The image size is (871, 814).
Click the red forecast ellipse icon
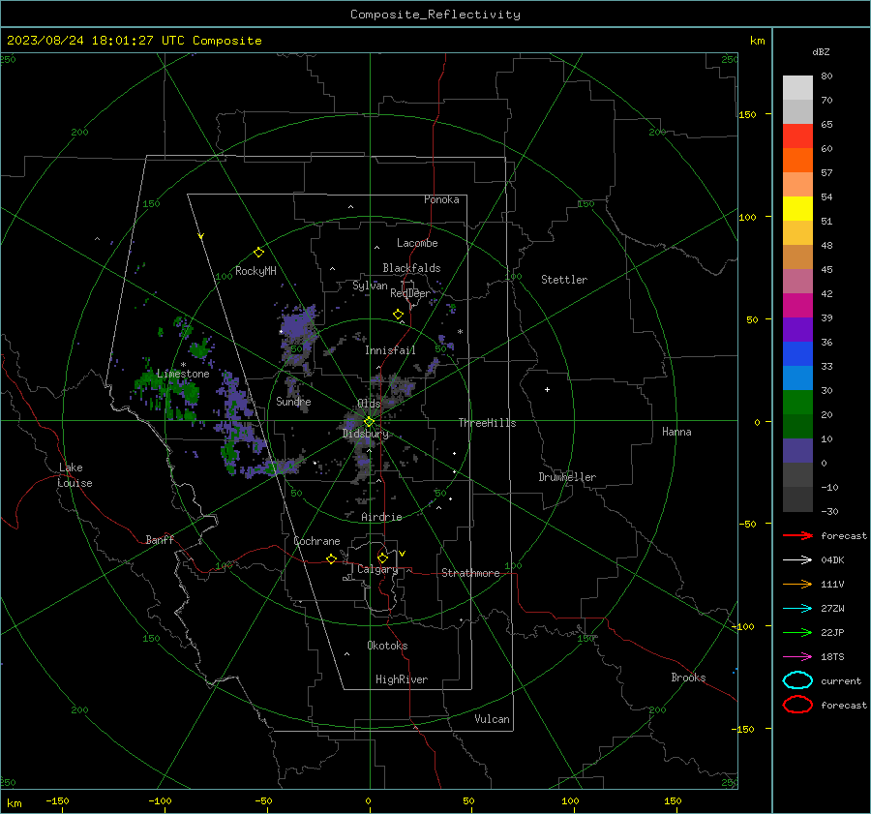797,705
